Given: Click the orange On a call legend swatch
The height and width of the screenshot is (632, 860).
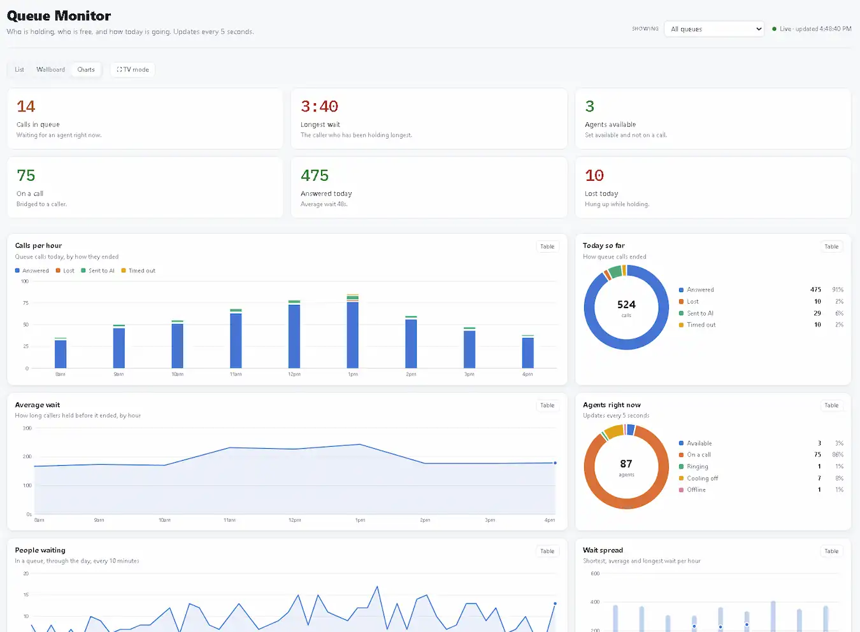Looking at the screenshot, I should click(681, 455).
